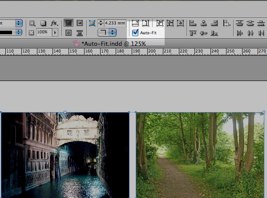Distribute left edges of objects
The height and width of the screenshot is (198, 267).
click(239, 33)
